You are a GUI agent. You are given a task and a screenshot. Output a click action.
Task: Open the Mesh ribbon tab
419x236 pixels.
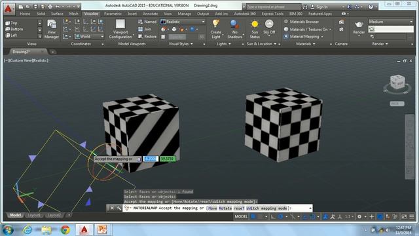pos(74,14)
